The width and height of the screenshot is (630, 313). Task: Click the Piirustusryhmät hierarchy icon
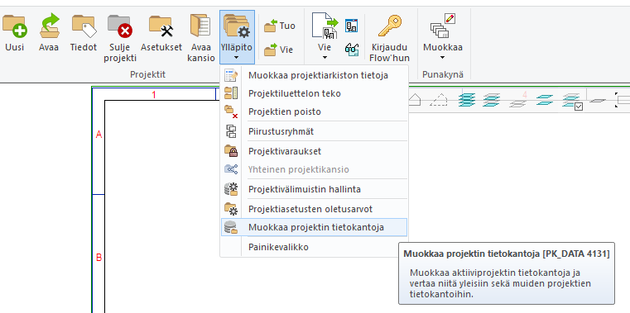tap(231, 131)
